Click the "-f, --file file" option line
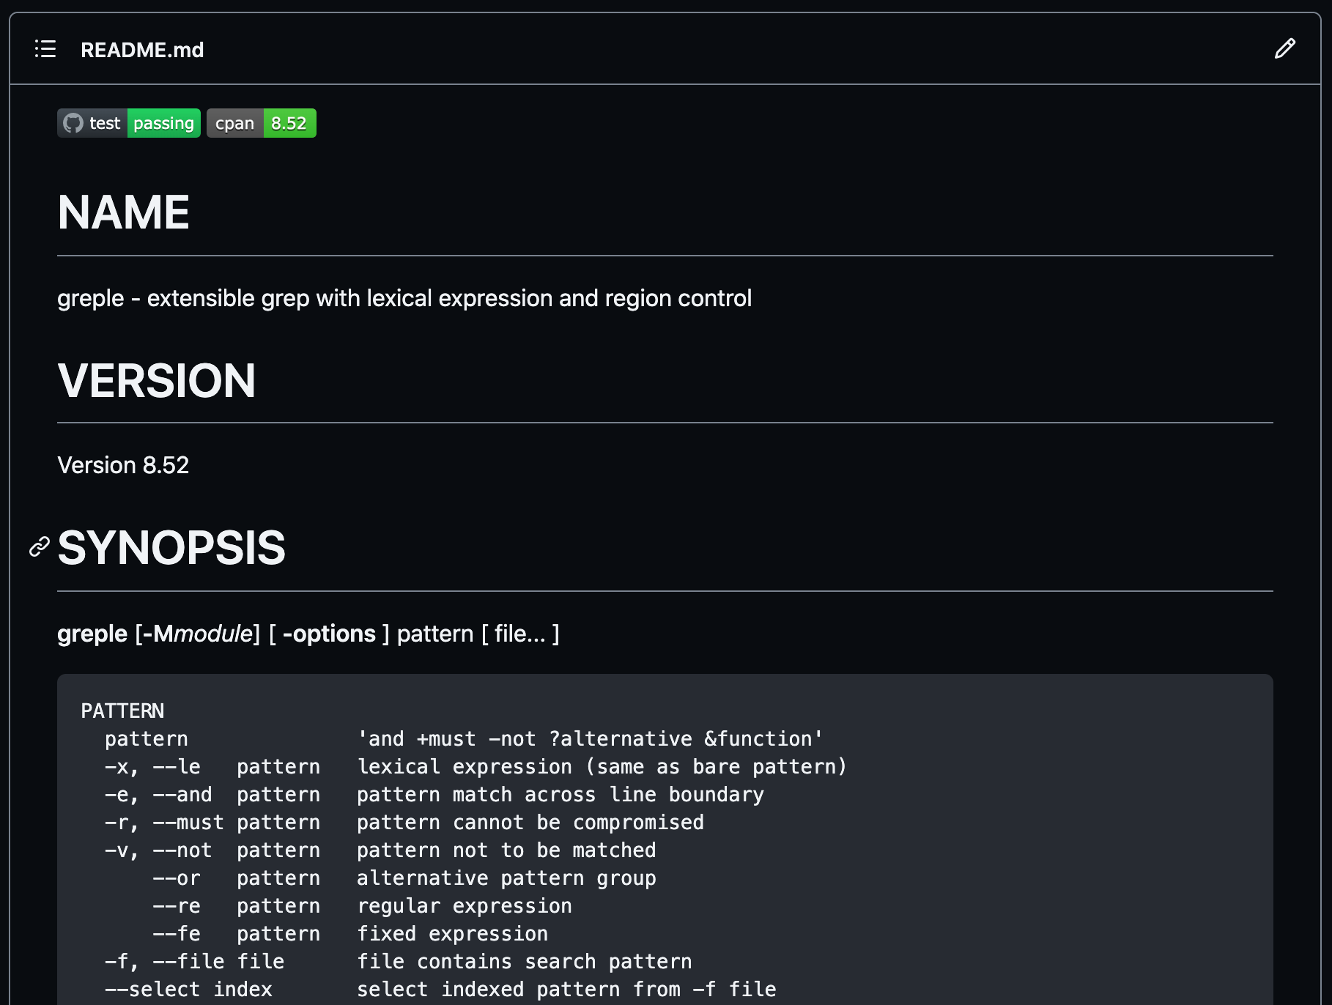Screen dimensions: 1332x1005 coord(194,962)
